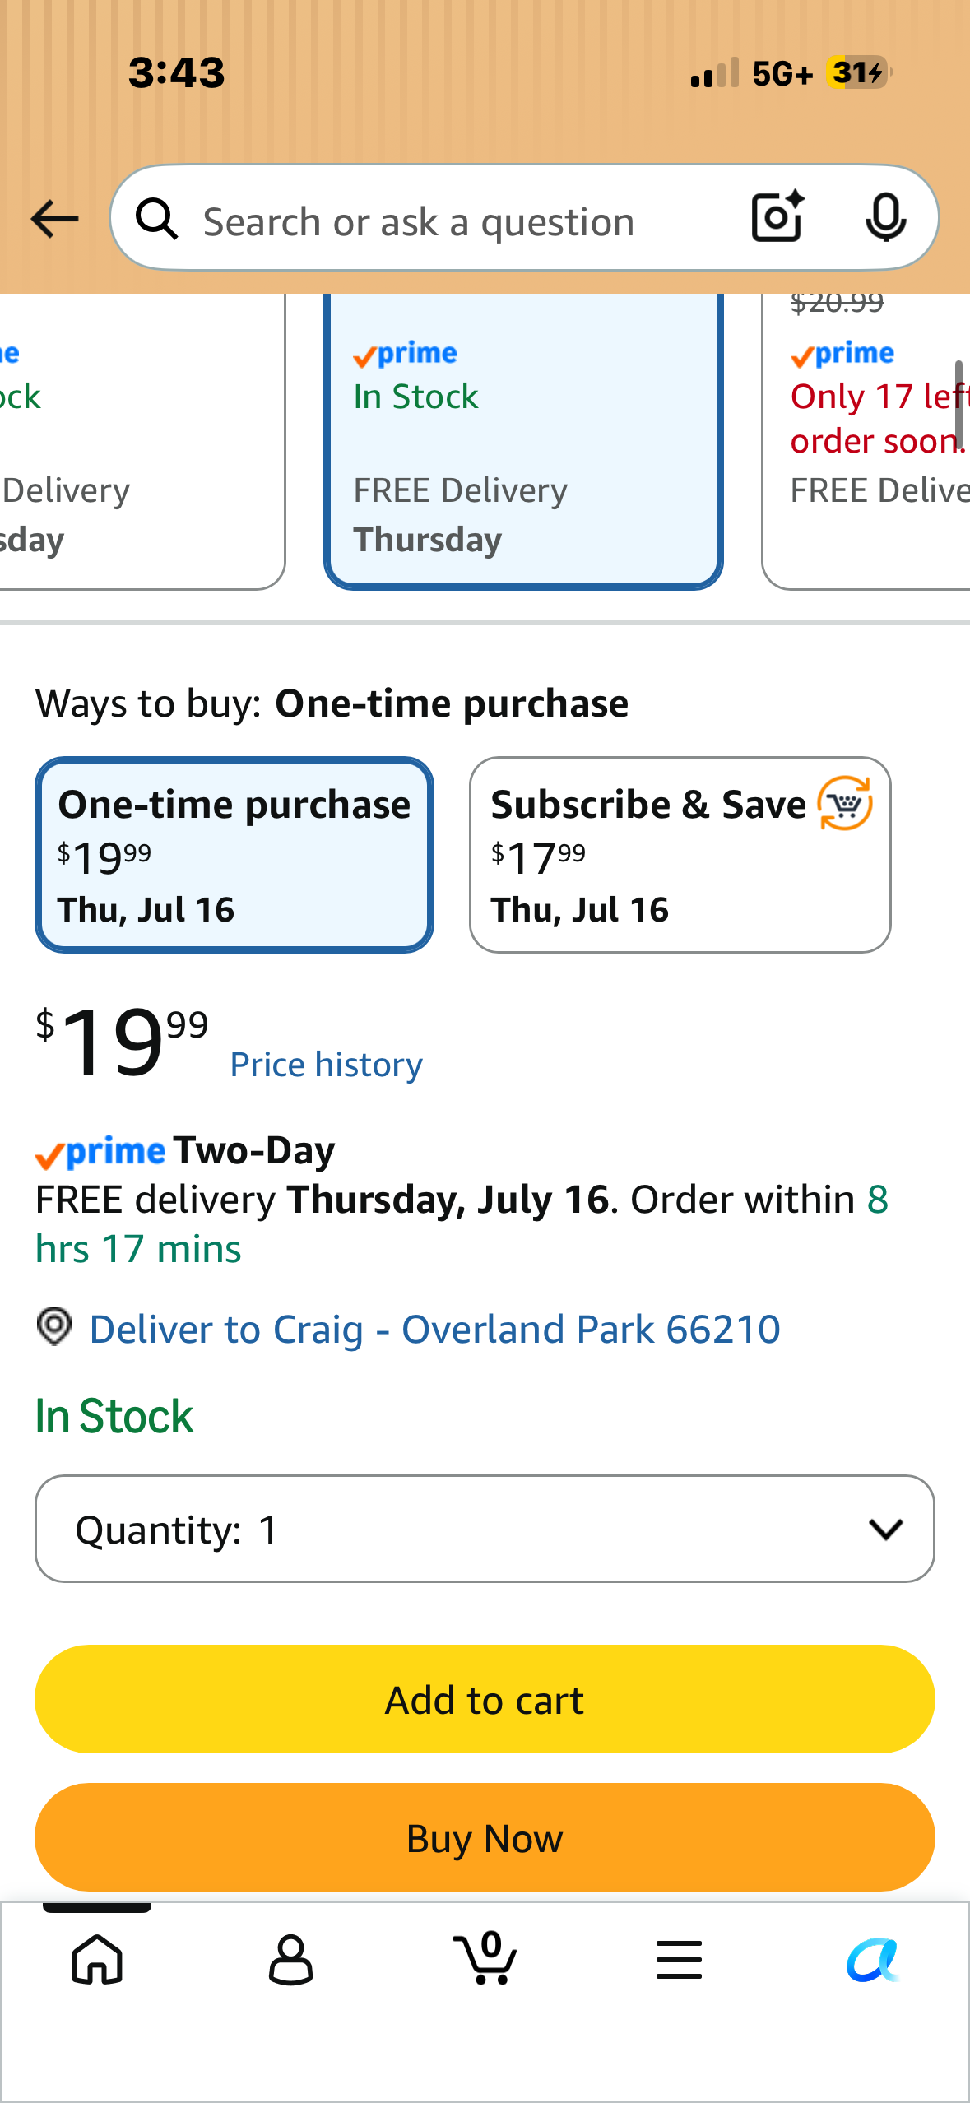Click Add to cart button
Screen dimensions: 970x2103
pyautogui.click(x=485, y=1699)
